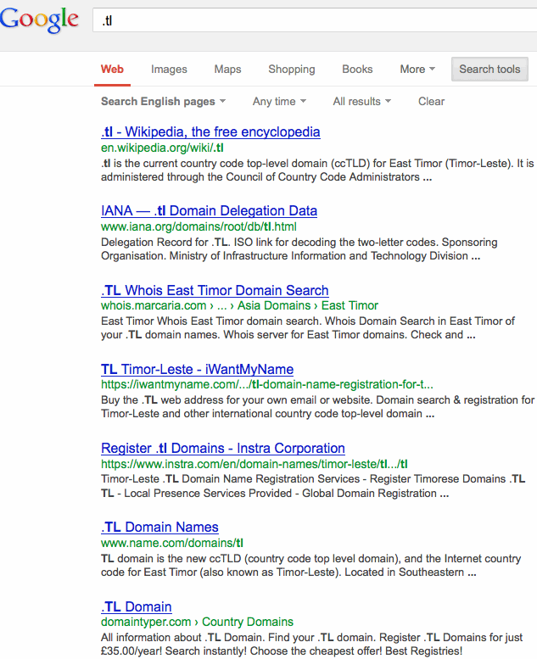Click the iwantmyname.com green URL
This screenshot has width=537, height=659.
point(266,384)
